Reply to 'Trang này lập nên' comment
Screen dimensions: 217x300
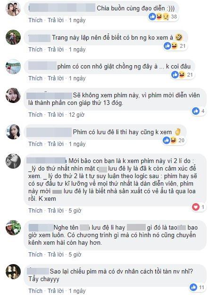tap(56, 49)
